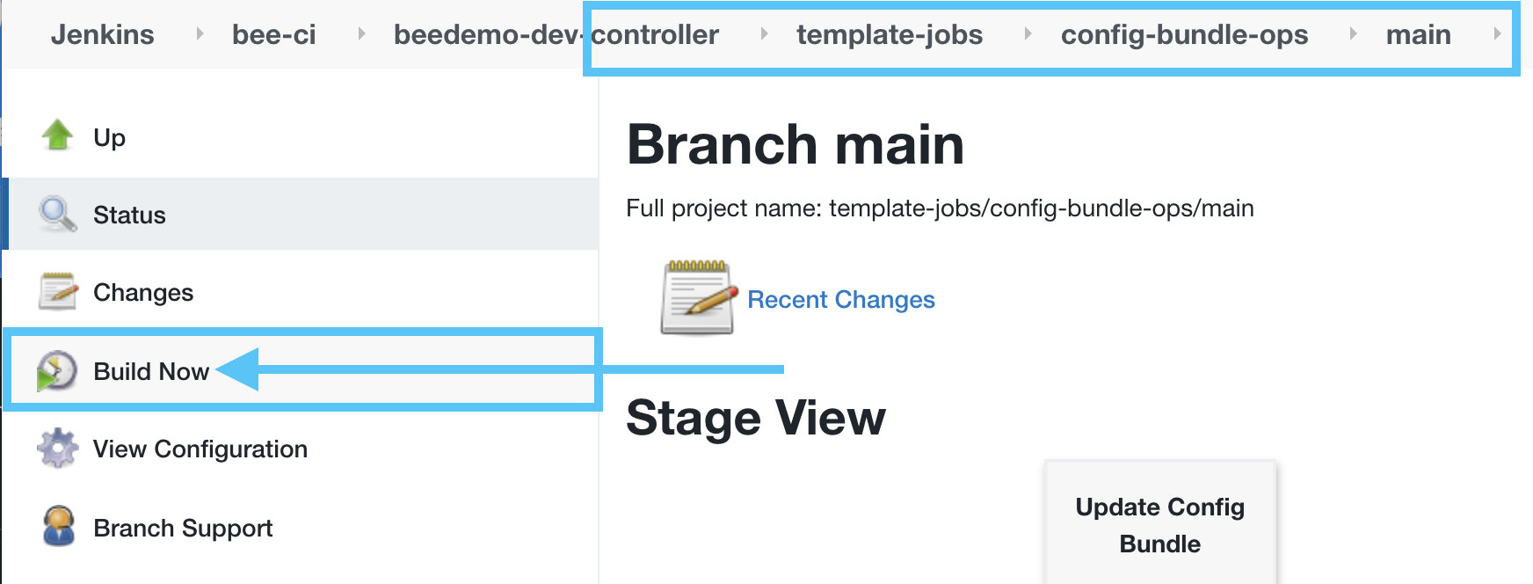1533x584 pixels.
Task: Select the config-bundle-ops breadcrumb
Action: [x=1184, y=34]
